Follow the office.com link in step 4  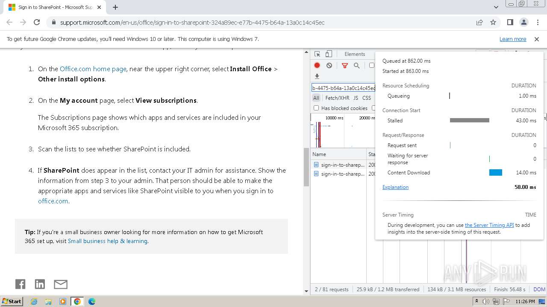point(53,201)
